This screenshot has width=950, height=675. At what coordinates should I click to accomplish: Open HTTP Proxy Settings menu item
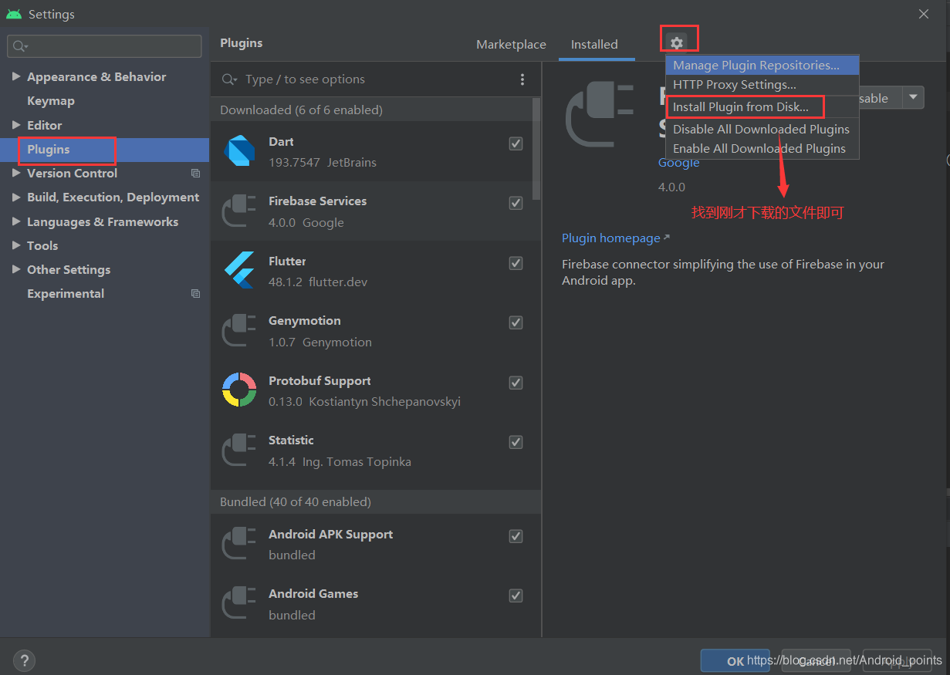click(762, 85)
